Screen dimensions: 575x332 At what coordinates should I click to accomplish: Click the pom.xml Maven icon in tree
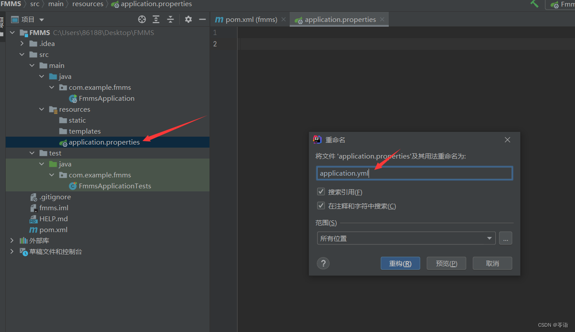coord(33,230)
